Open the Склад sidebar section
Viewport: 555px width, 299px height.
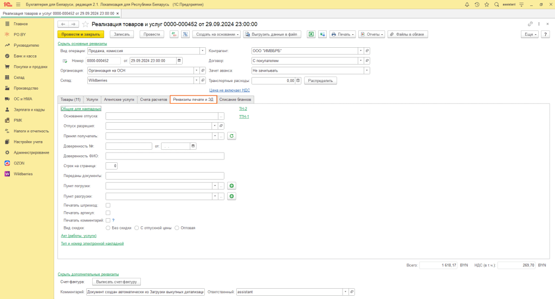(19, 77)
